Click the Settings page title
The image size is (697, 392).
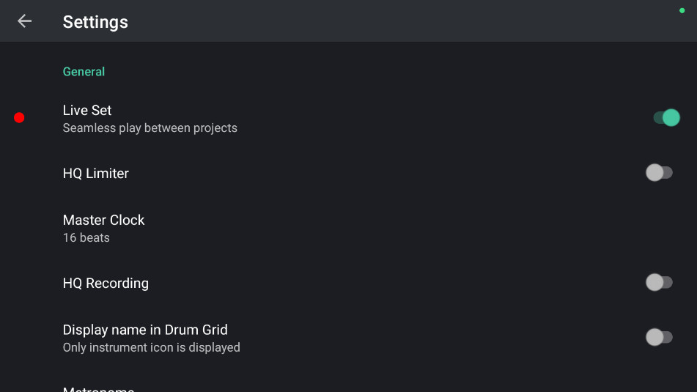[95, 22]
